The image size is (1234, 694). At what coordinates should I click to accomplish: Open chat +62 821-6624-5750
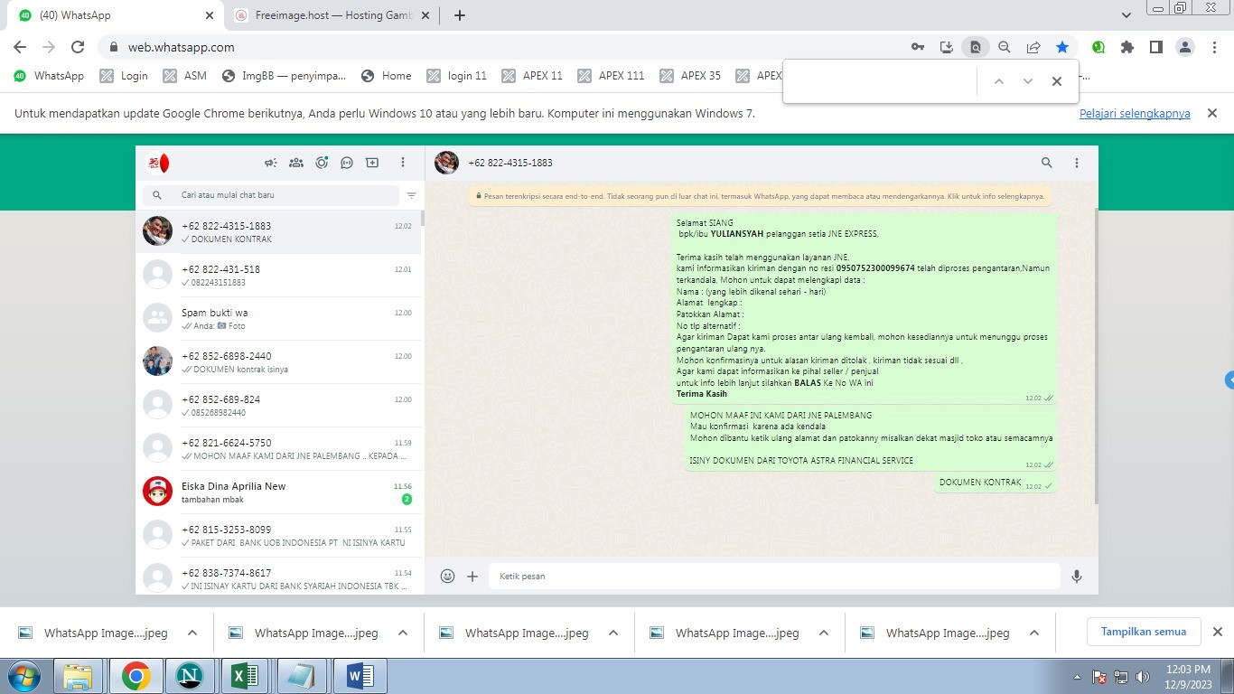280,449
